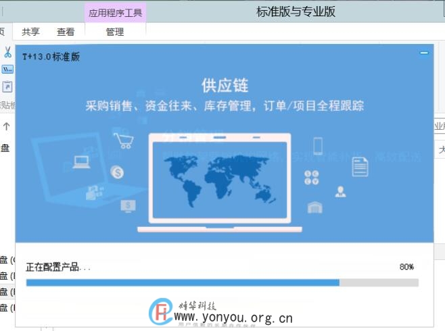Click the 供应链 heading in installer
Image resolution: width=445 pixels, height=331 pixels.
225,86
